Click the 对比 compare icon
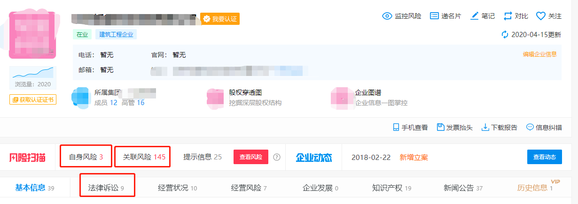The width and height of the screenshot is (578, 204). pos(508,16)
